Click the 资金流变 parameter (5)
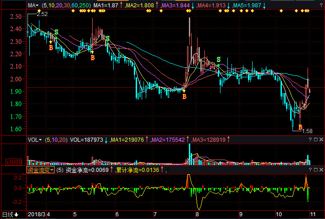The height and width of the screenshot is (219, 325). (x=60, y=170)
